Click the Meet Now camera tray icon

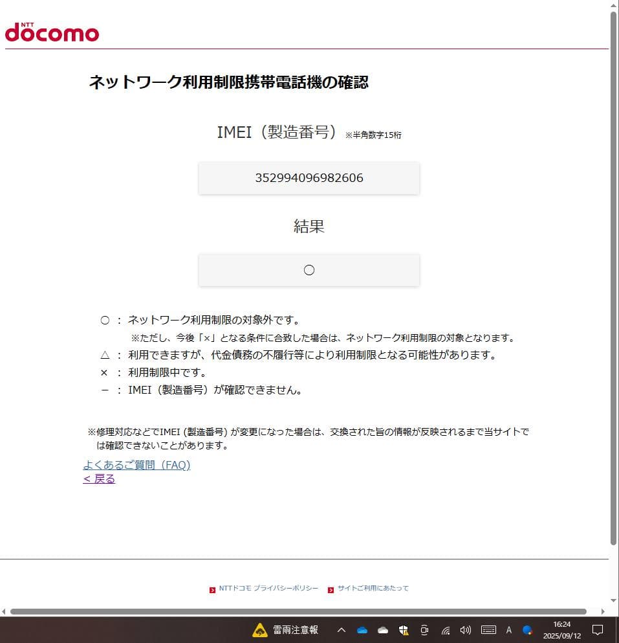click(x=424, y=630)
